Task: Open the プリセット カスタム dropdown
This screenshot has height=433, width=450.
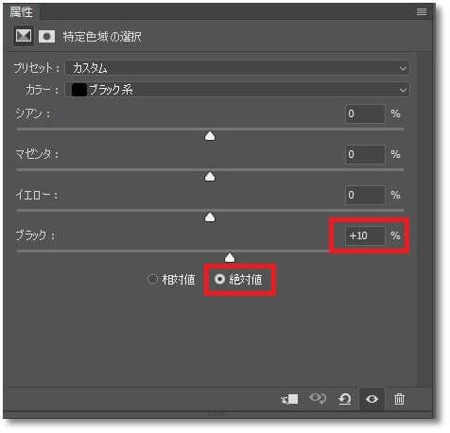Action: pyautogui.click(x=236, y=68)
